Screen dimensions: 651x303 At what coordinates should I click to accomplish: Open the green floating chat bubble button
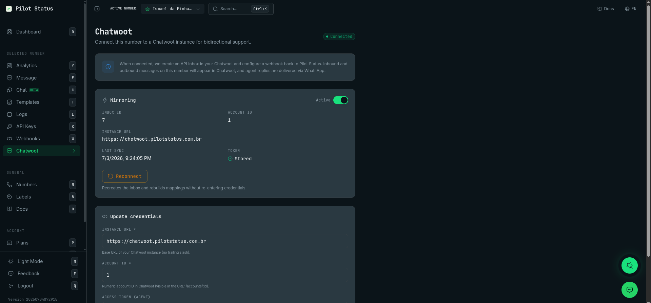630,290
